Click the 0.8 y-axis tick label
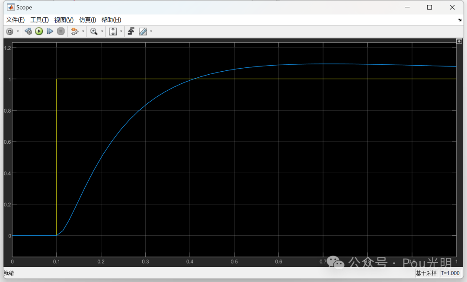467x282 pixels. tap(8, 111)
